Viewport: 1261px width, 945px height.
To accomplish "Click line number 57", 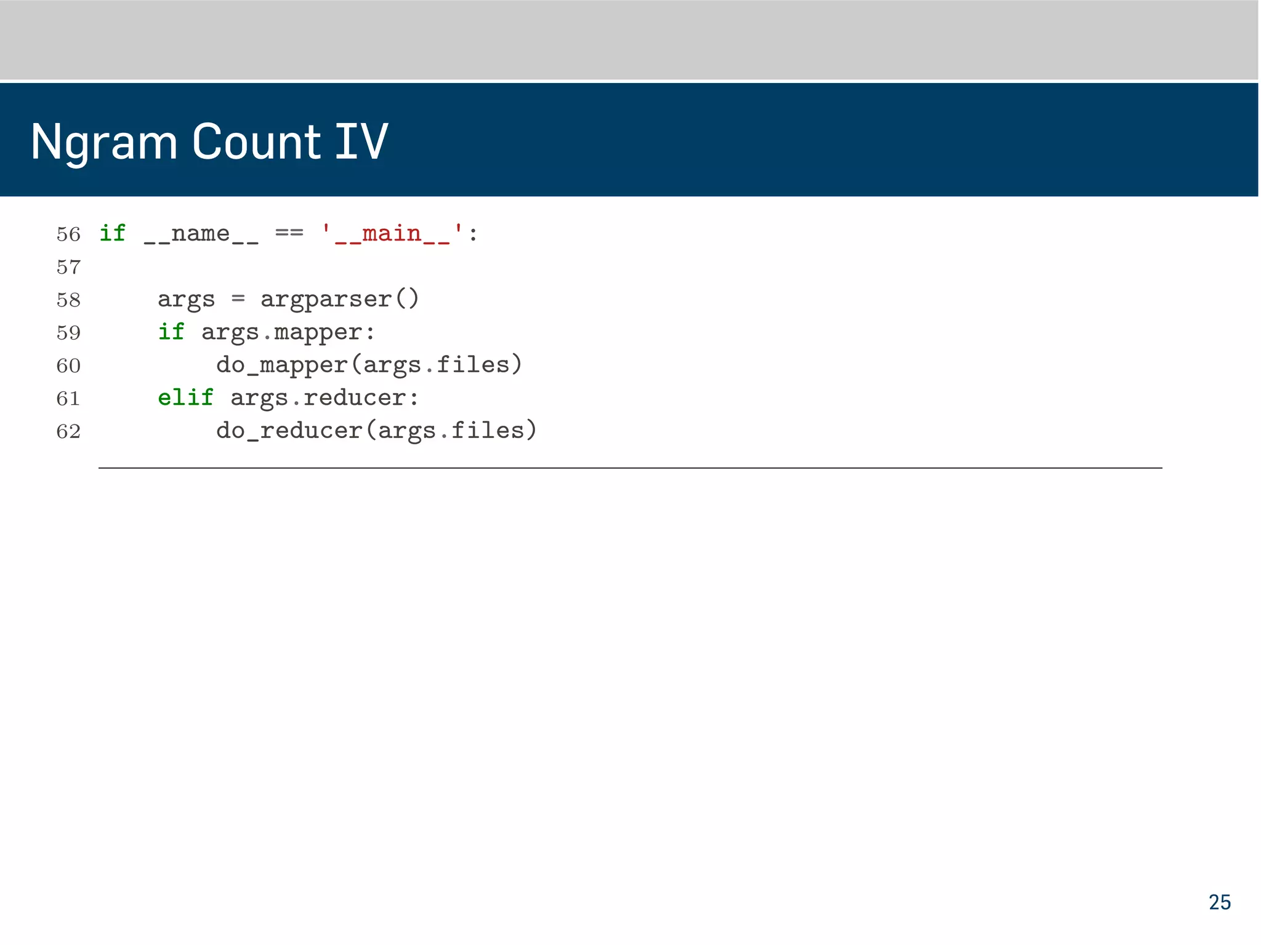I will [x=68, y=267].
